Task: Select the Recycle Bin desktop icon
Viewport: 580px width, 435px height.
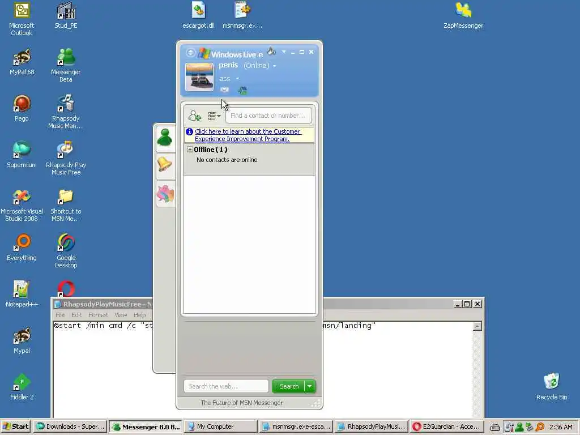Action: (552, 387)
